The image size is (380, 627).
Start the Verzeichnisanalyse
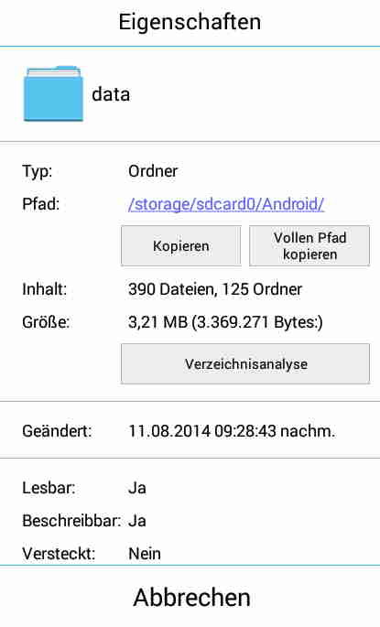(245, 364)
